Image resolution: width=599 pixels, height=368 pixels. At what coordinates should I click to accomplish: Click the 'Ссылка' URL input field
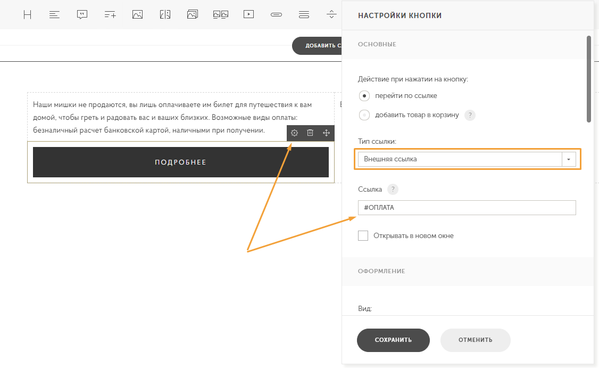(467, 208)
